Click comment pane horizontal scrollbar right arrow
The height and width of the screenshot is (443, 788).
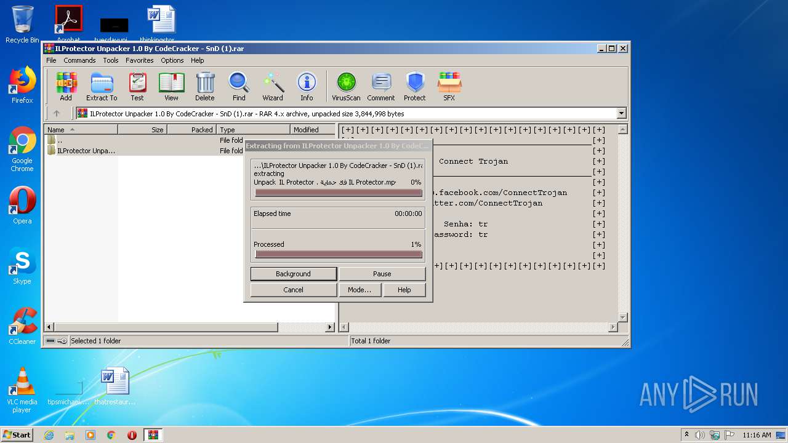613,327
